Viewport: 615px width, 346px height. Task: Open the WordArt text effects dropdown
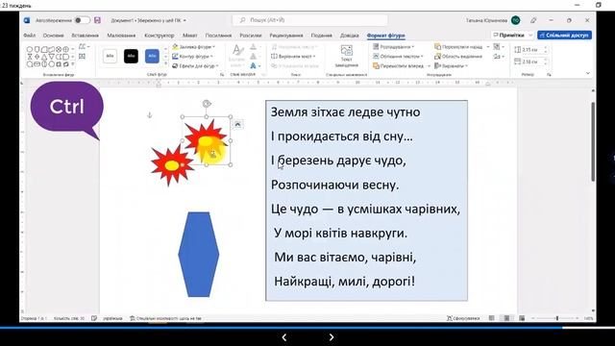(x=256, y=66)
